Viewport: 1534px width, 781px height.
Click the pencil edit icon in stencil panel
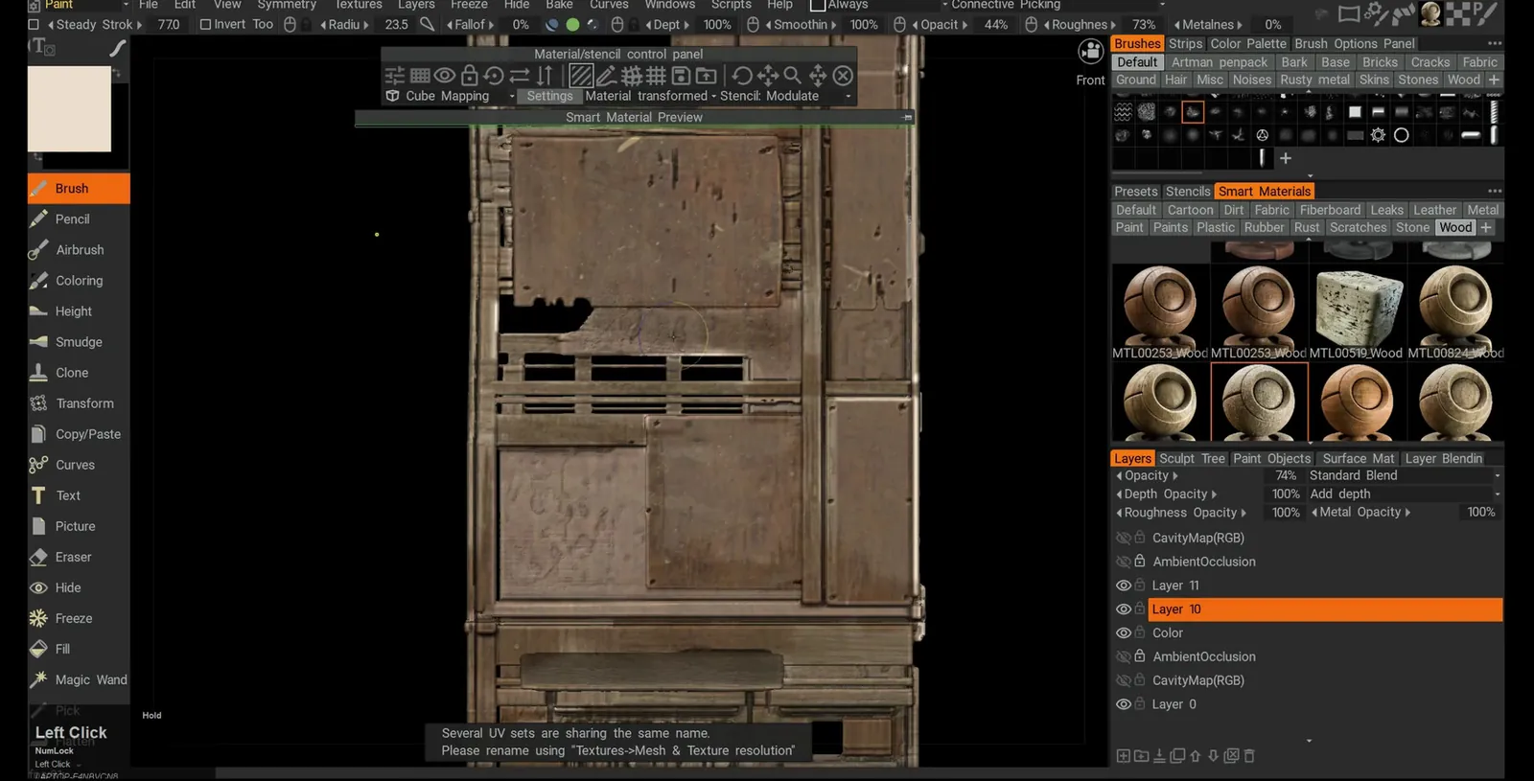606,76
